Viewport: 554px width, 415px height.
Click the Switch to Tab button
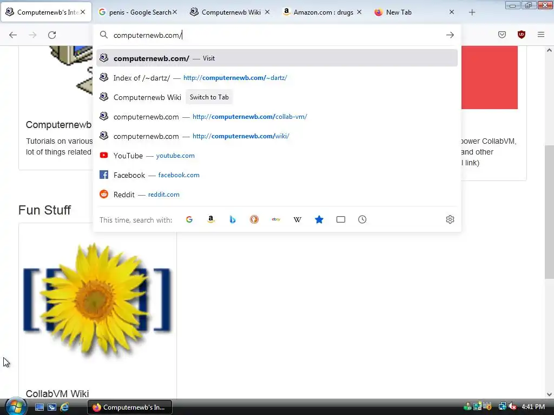click(209, 97)
